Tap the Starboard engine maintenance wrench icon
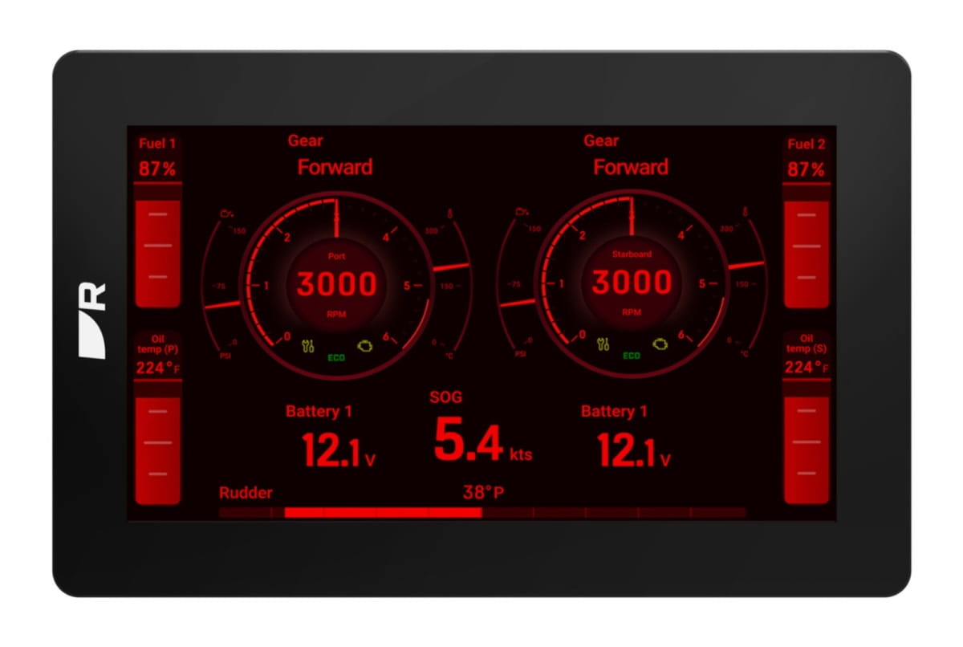This screenshot has width=963, height=647. [x=603, y=345]
